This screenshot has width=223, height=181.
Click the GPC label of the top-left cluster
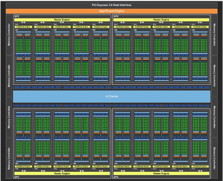pyautogui.click(x=17, y=16)
